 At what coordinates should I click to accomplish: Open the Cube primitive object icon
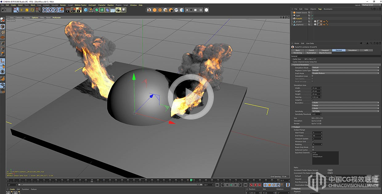click(86, 10)
